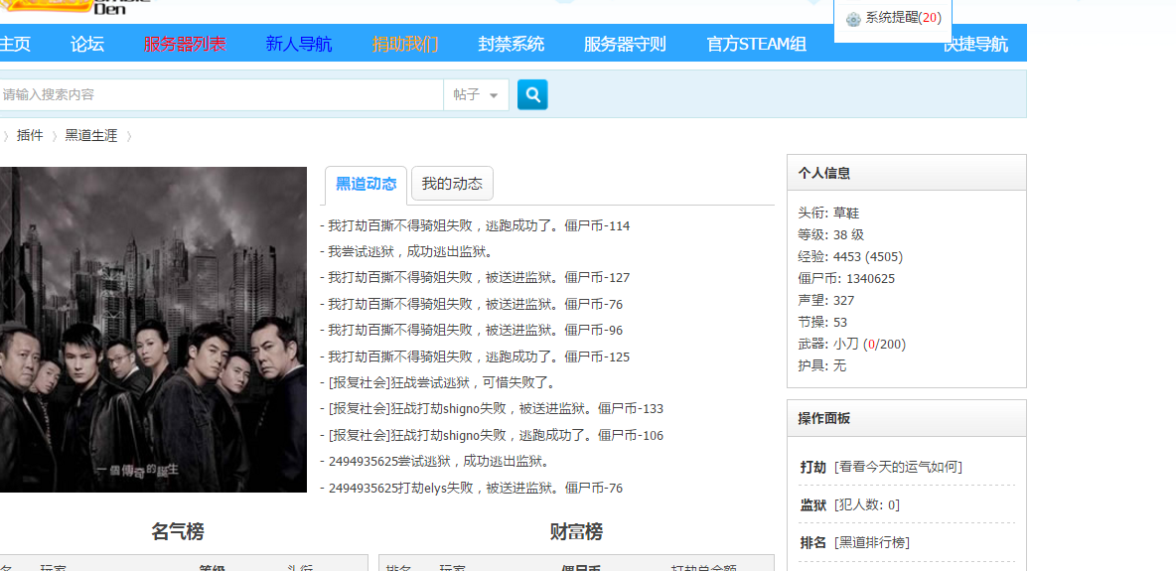Image resolution: width=1176 pixels, height=571 pixels.
Task: Click the 节操: 53 line
Action: point(822,322)
